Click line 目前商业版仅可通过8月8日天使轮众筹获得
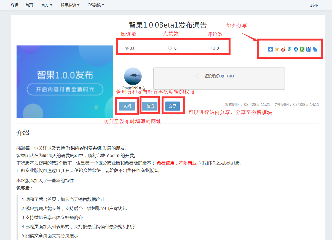The height and width of the screenshot is (240, 332). click(x=89, y=170)
